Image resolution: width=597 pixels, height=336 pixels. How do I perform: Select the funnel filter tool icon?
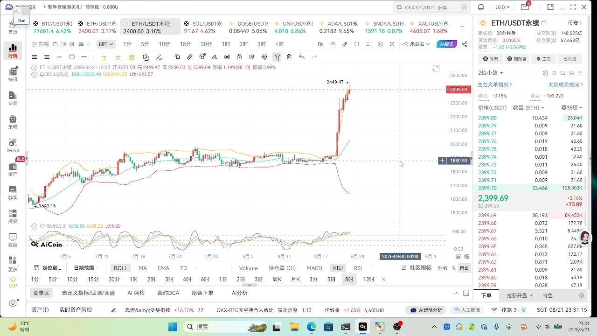point(277,57)
